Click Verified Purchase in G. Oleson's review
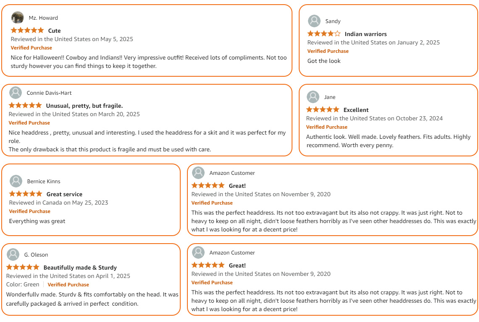The image size is (479, 322). click(x=68, y=285)
